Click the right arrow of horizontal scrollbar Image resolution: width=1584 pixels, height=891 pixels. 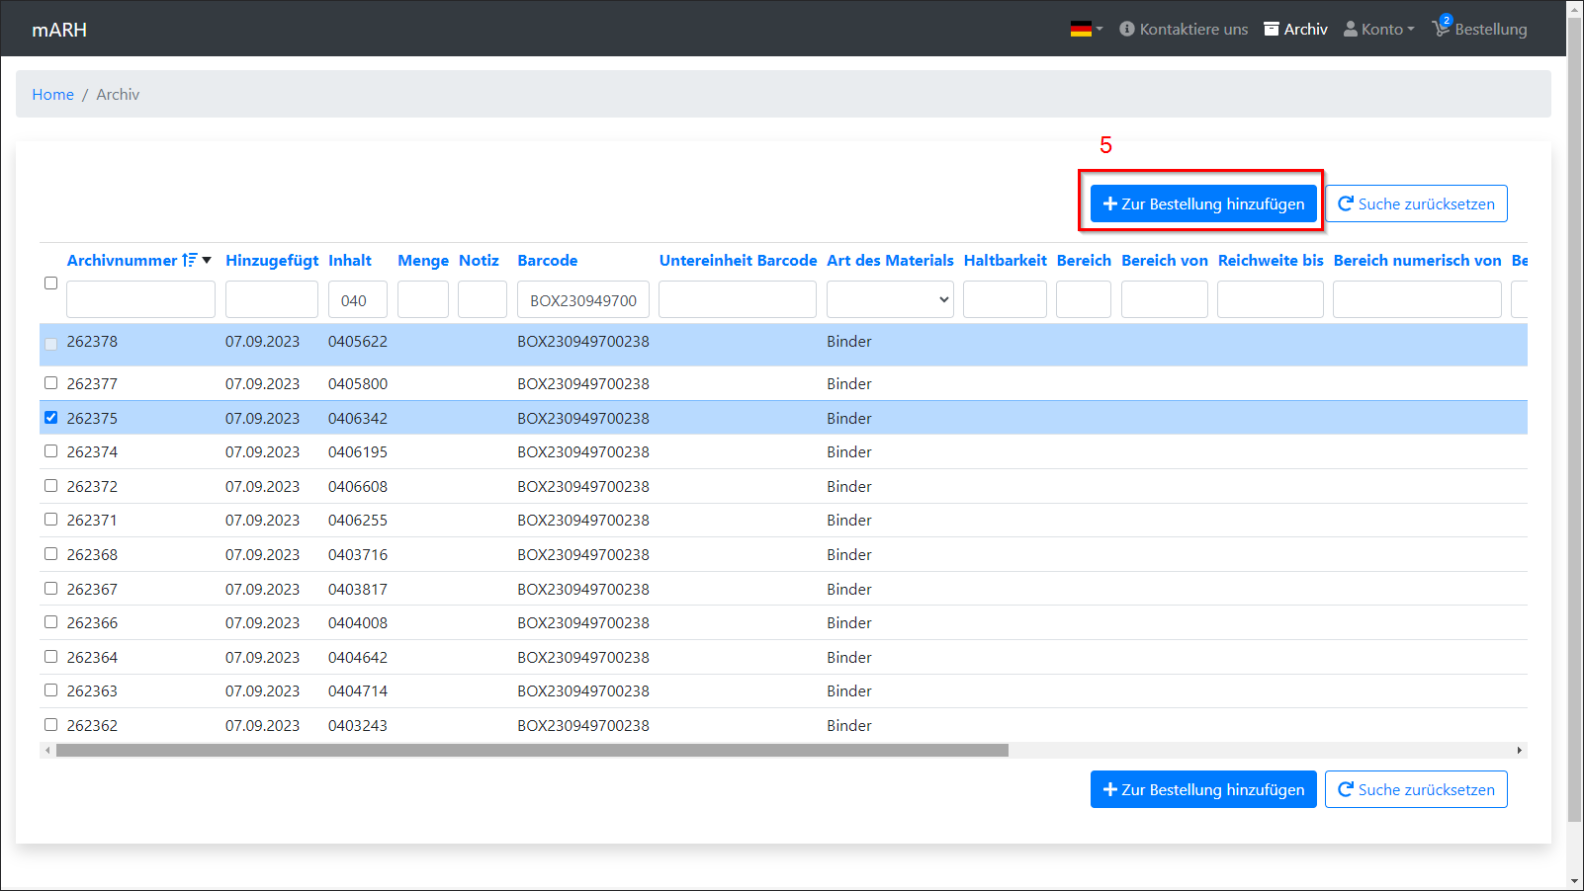click(x=1520, y=751)
